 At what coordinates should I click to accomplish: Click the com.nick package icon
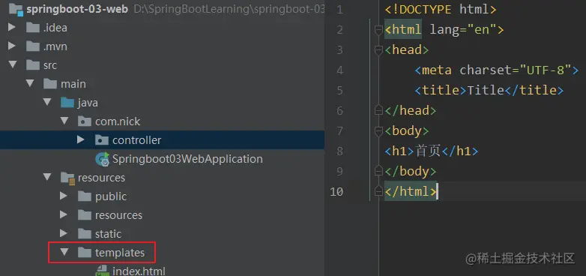pos(85,121)
